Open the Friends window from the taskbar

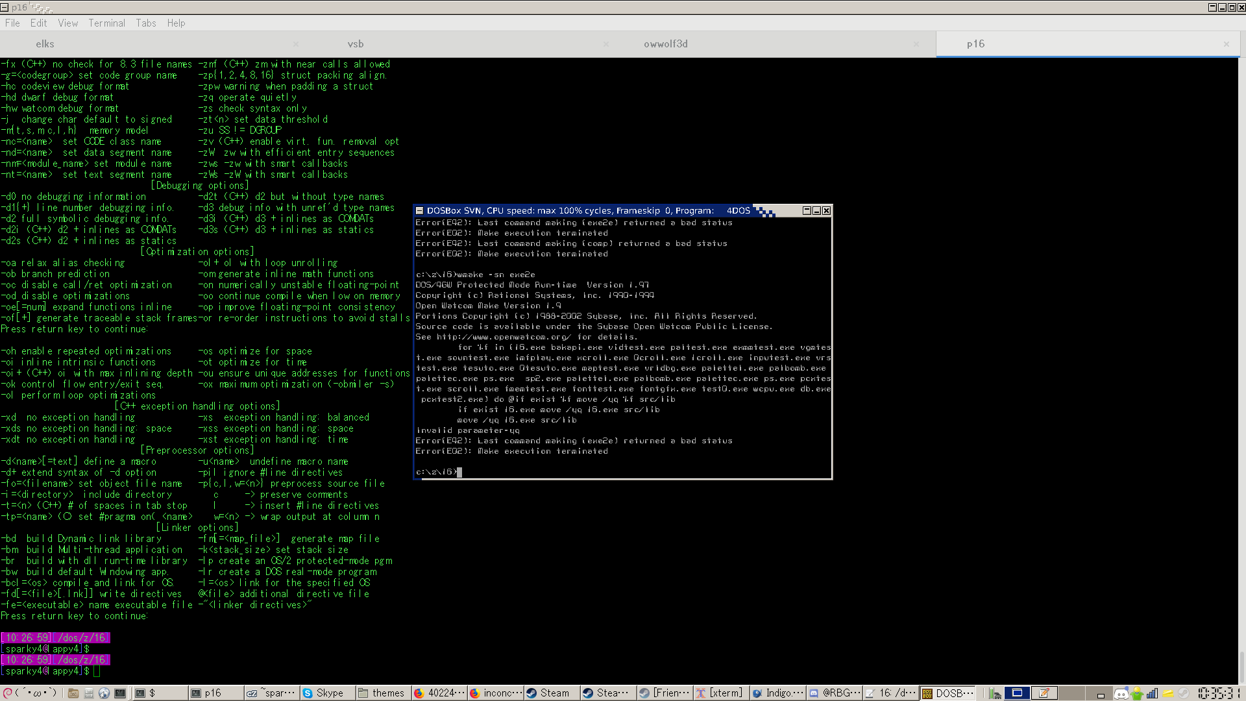(x=665, y=693)
